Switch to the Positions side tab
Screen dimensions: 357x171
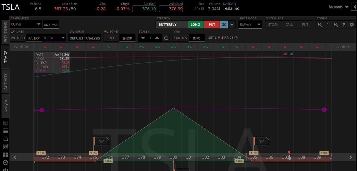pyautogui.click(x=6, y=32)
